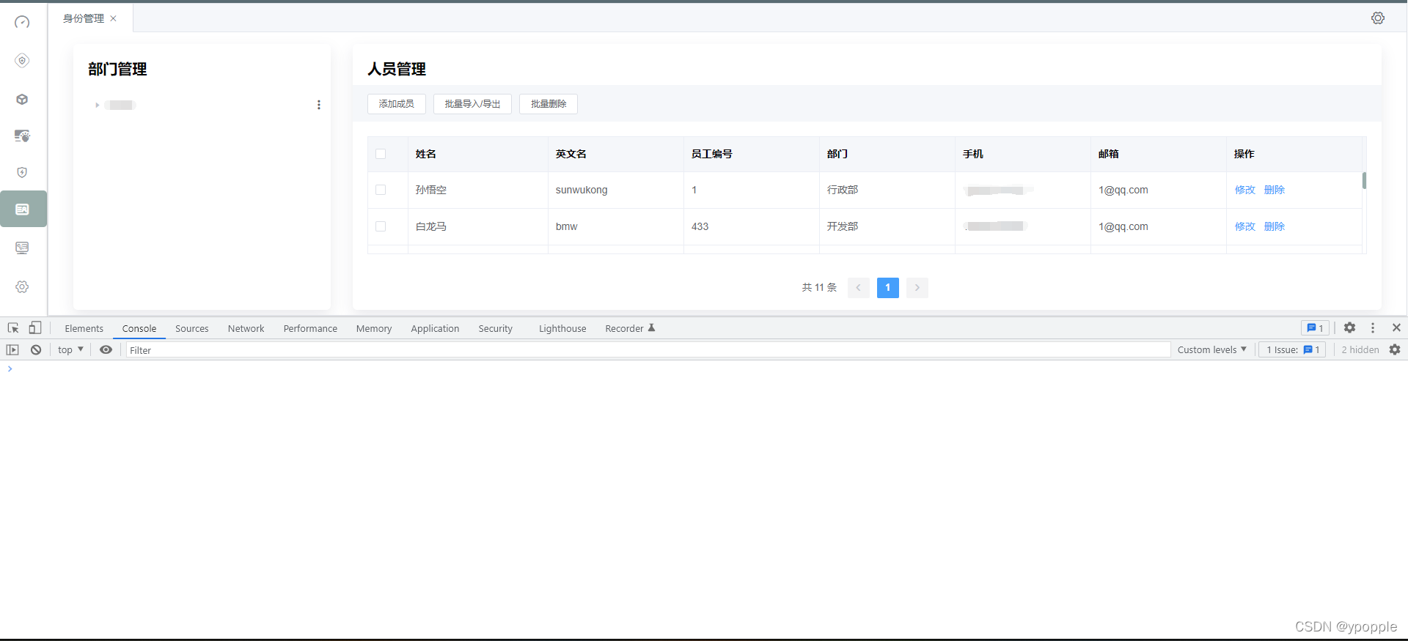The width and height of the screenshot is (1408, 641).
Task: Clear the console with the ban icon
Action: pyautogui.click(x=36, y=349)
